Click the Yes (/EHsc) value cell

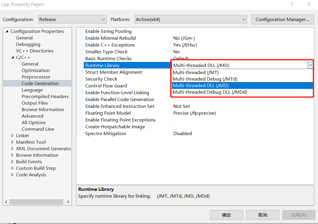coord(243,45)
